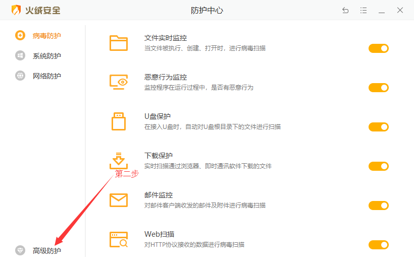Viewport: 414px width, 272px height.
Task: Click the back arrow icon in title bar
Action: click(x=345, y=10)
